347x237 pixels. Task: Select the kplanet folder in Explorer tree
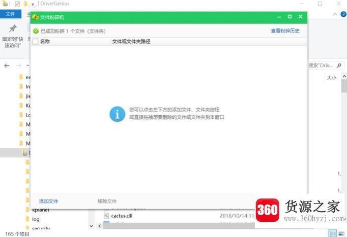pos(41,210)
